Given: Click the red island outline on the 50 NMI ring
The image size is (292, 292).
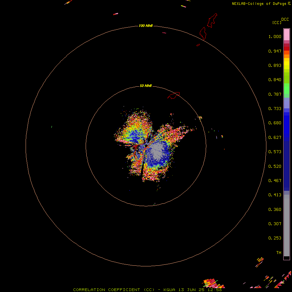Looking at the screenshot, I should pyautogui.click(x=174, y=95).
